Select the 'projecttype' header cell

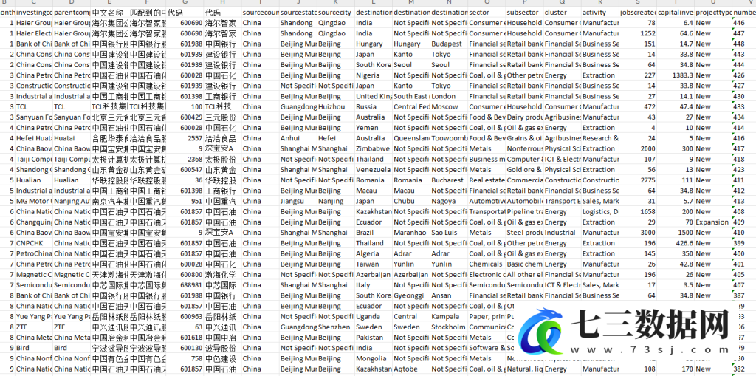[712, 12]
